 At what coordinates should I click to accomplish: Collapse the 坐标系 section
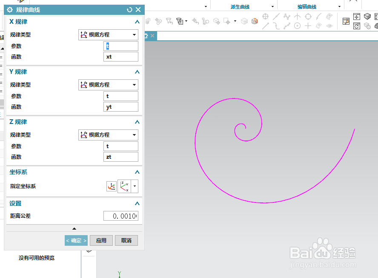point(137,172)
